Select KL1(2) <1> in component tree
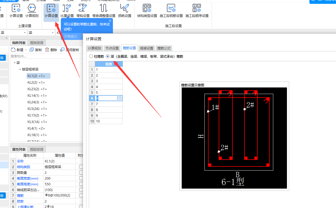This screenshot has height=208, width=336. [38, 76]
